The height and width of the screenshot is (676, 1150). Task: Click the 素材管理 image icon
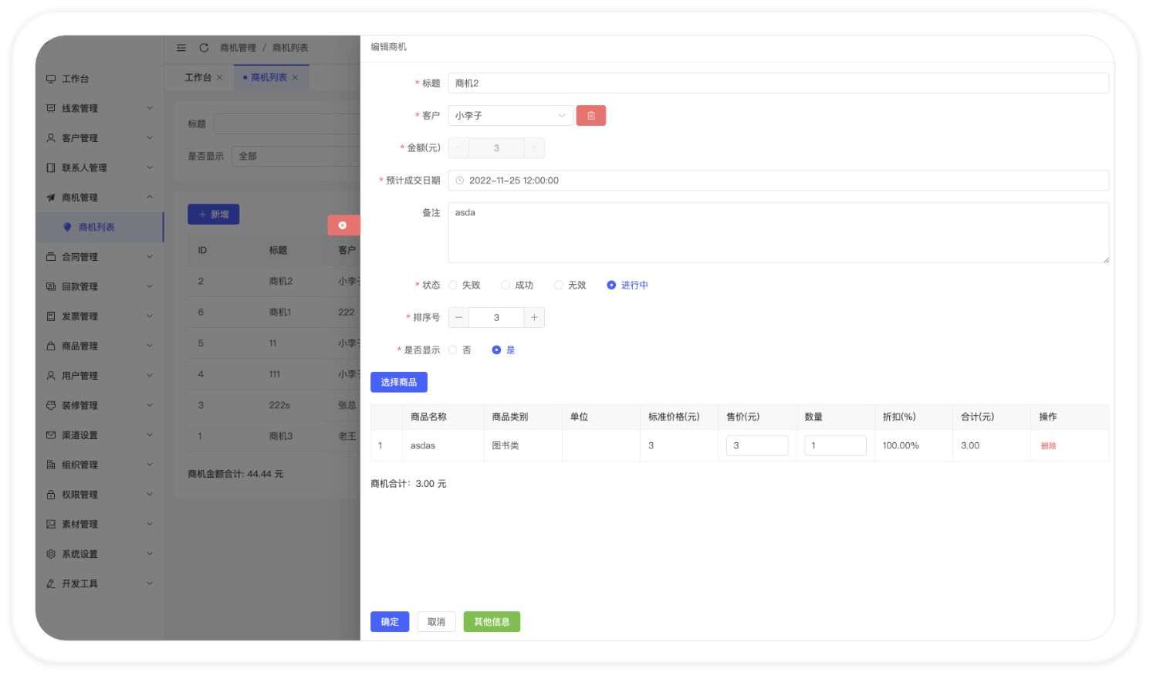coord(51,524)
